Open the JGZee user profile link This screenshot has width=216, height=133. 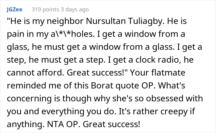(x=13, y=10)
